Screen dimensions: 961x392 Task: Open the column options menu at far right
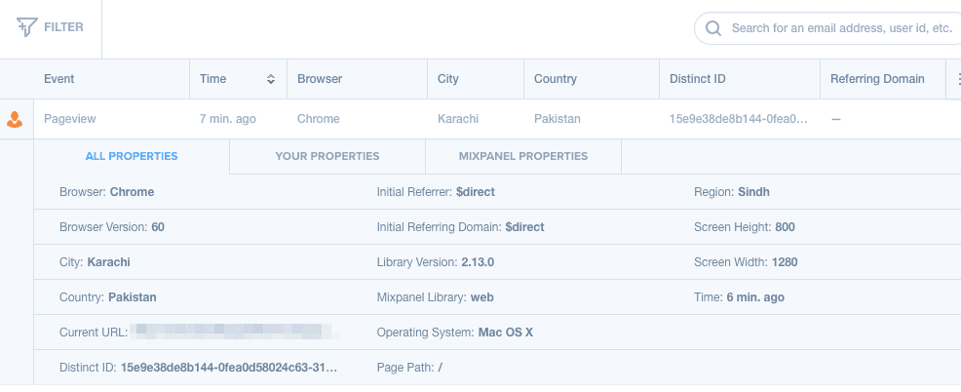952,79
